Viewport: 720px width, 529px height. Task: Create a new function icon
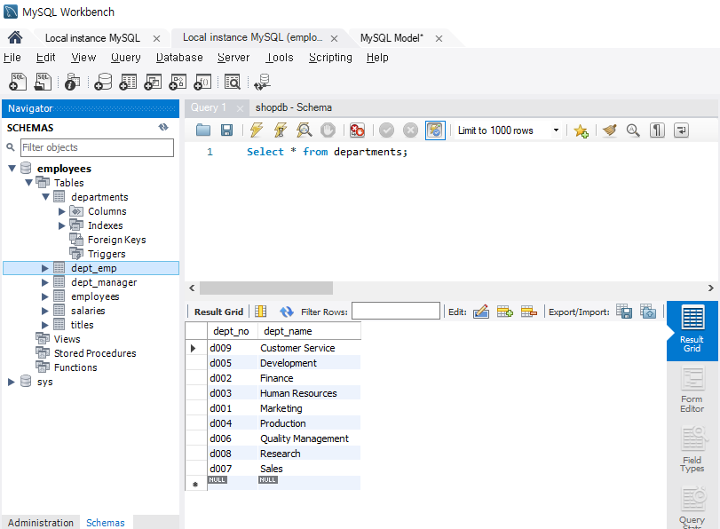coord(202,82)
